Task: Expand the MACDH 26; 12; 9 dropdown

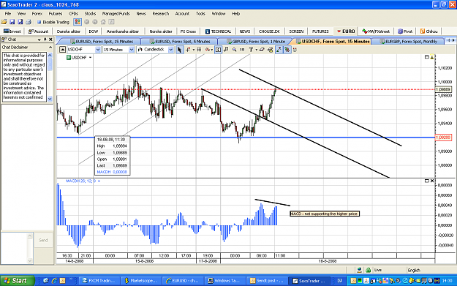Action: 99,181
